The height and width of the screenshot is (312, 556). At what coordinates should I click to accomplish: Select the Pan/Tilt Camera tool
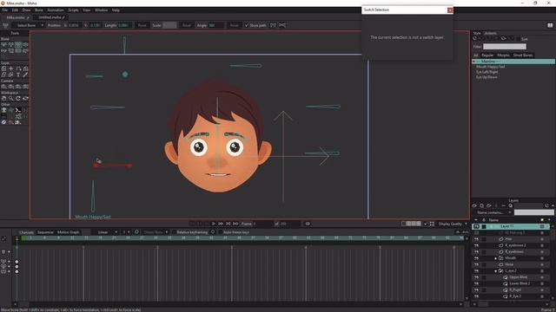(25, 87)
